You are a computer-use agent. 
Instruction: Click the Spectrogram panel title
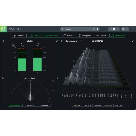[x=98, y=41]
